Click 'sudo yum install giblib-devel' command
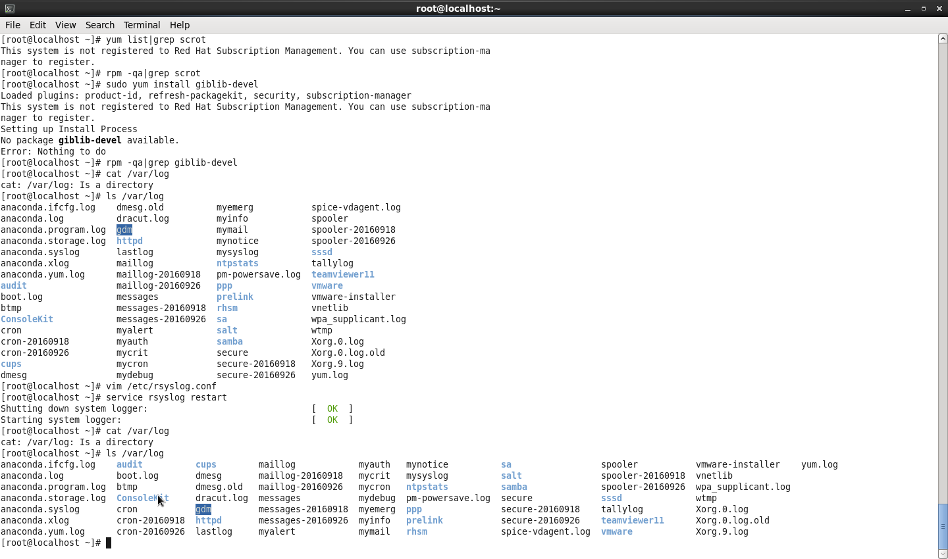The height and width of the screenshot is (559, 948). (182, 84)
